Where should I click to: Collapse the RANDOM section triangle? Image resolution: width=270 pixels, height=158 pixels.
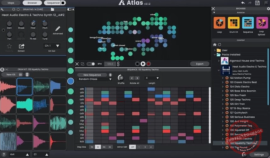coord(214,13)
